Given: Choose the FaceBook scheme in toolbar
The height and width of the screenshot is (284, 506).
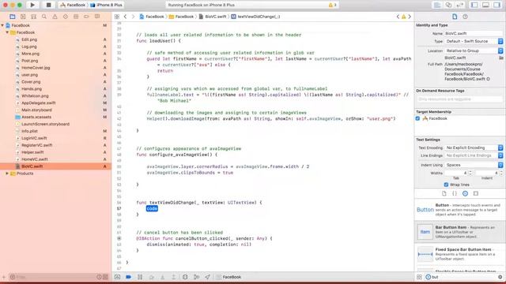Looking at the screenshot, I should click(x=73, y=5).
